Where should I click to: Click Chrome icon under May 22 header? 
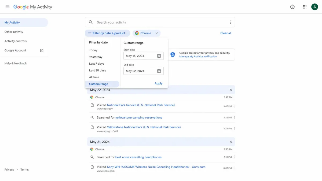[x=92, y=97]
